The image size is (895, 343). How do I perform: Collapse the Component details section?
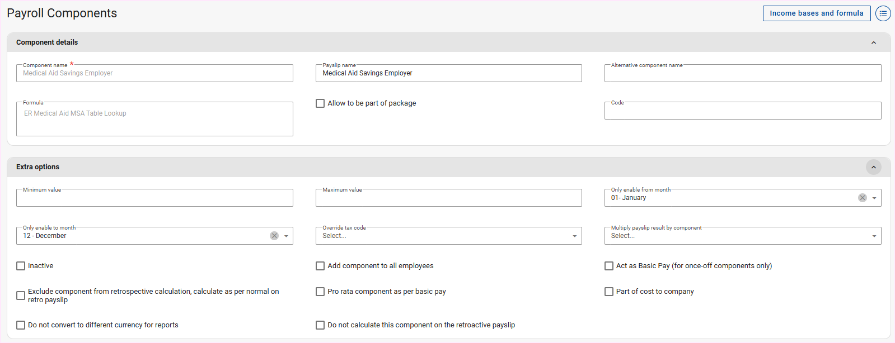pyautogui.click(x=873, y=42)
